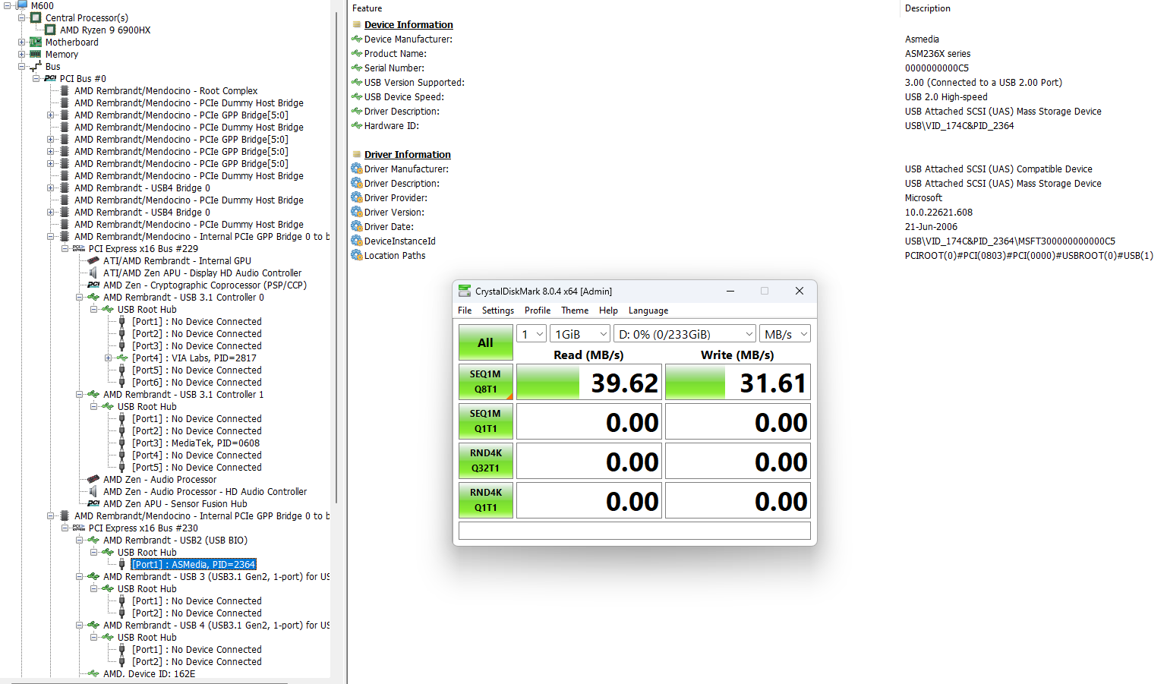Click the Hardware ID arrow icon
The height and width of the screenshot is (684, 1167).
[357, 126]
